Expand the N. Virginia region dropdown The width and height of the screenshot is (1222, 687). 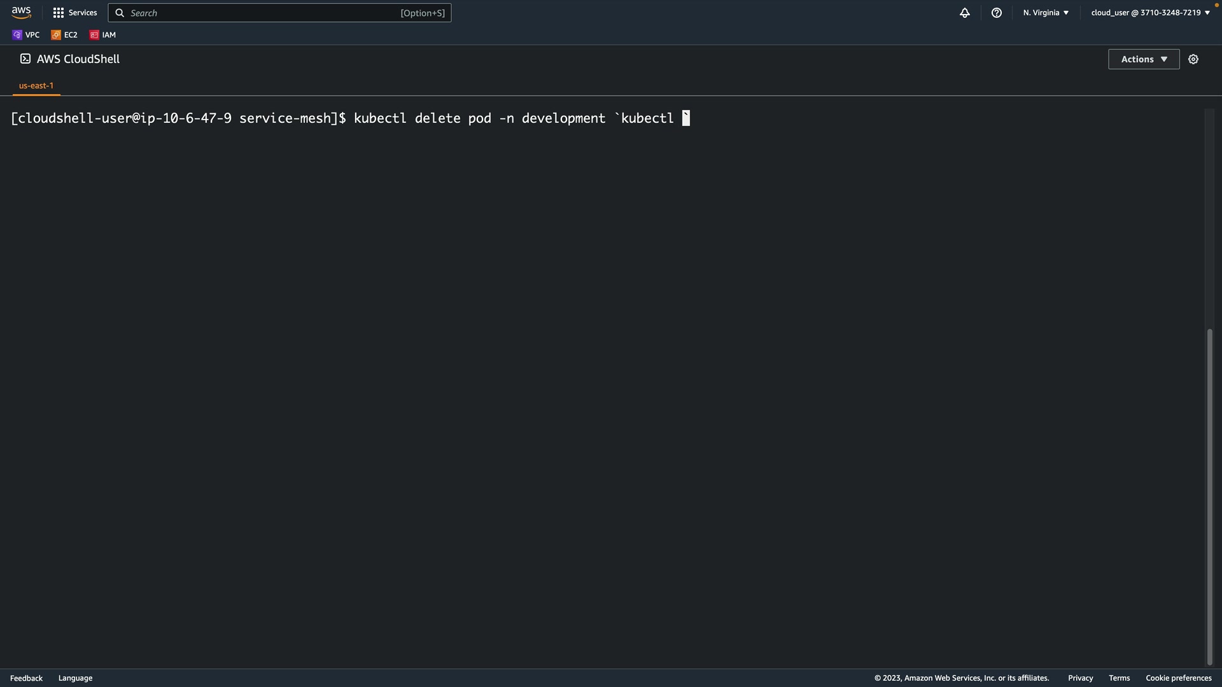click(1046, 13)
